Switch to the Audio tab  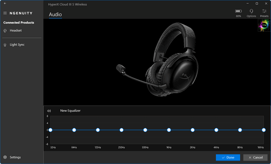click(55, 14)
